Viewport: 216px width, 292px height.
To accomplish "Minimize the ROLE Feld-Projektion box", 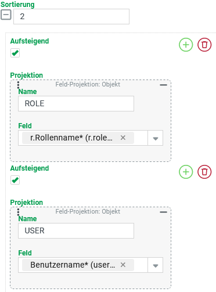I will 163,85.
